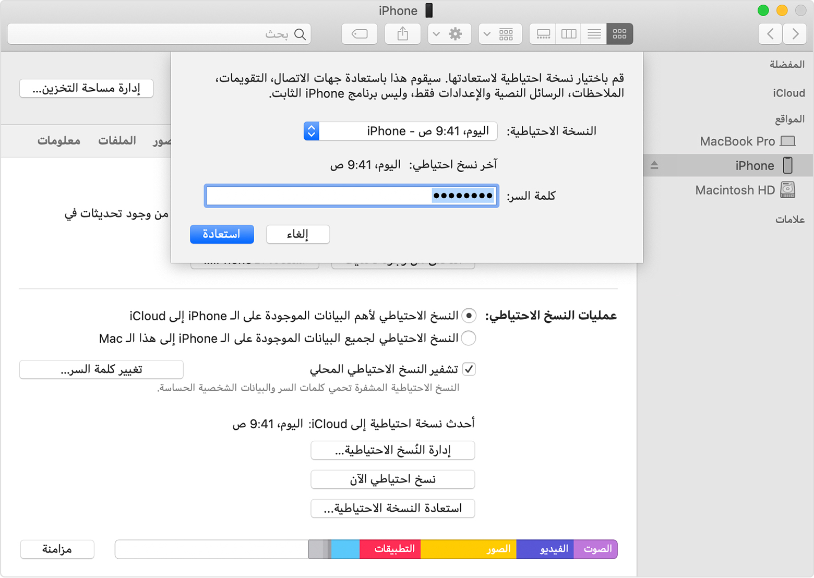The height and width of the screenshot is (578, 814).
Task: Click the empty free-space storage segment
Action: [211, 549]
